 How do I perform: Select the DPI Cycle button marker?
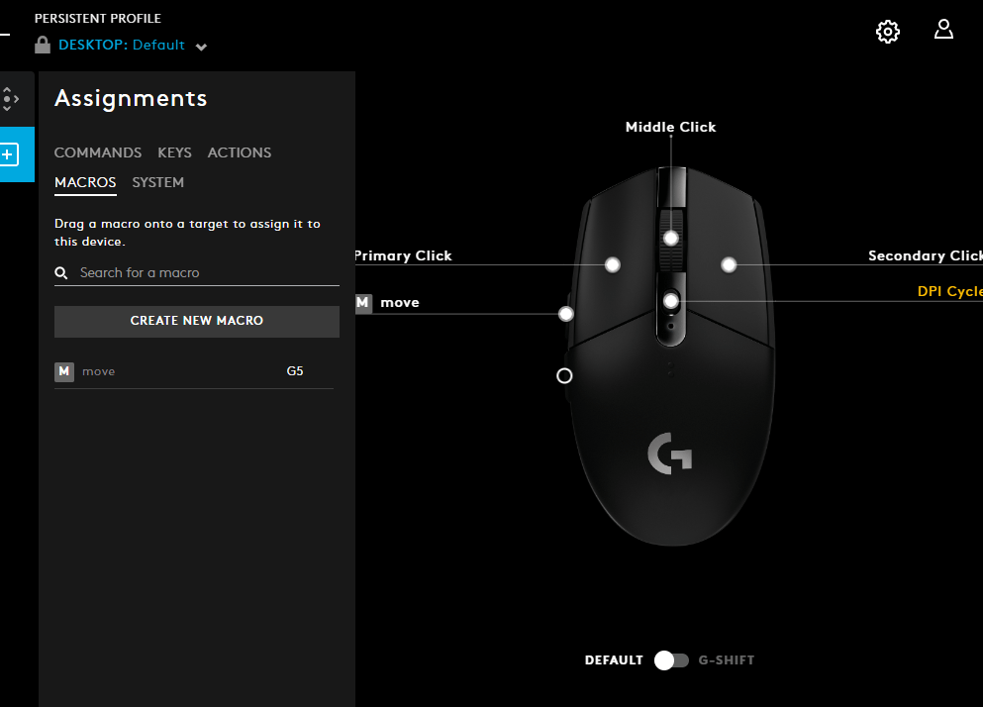pos(671,301)
